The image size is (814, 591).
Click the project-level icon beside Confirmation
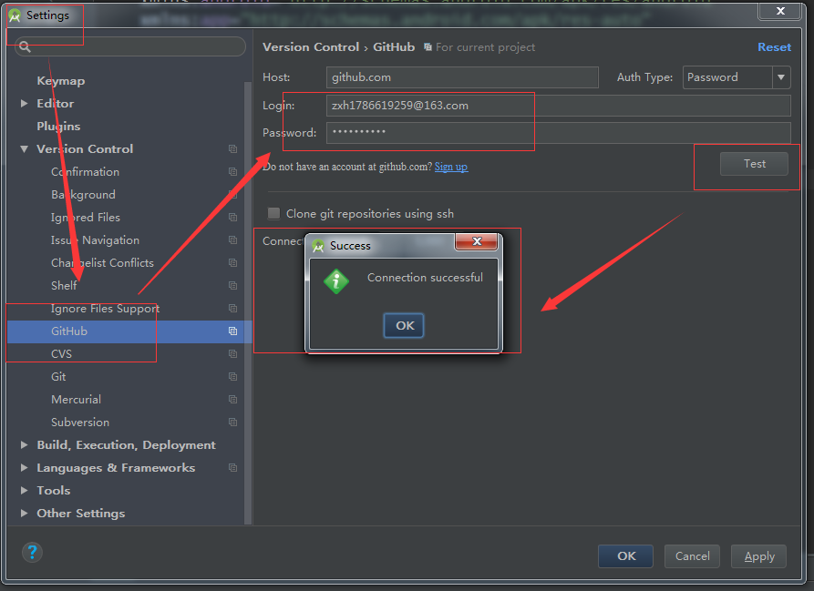tap(232, 171)
